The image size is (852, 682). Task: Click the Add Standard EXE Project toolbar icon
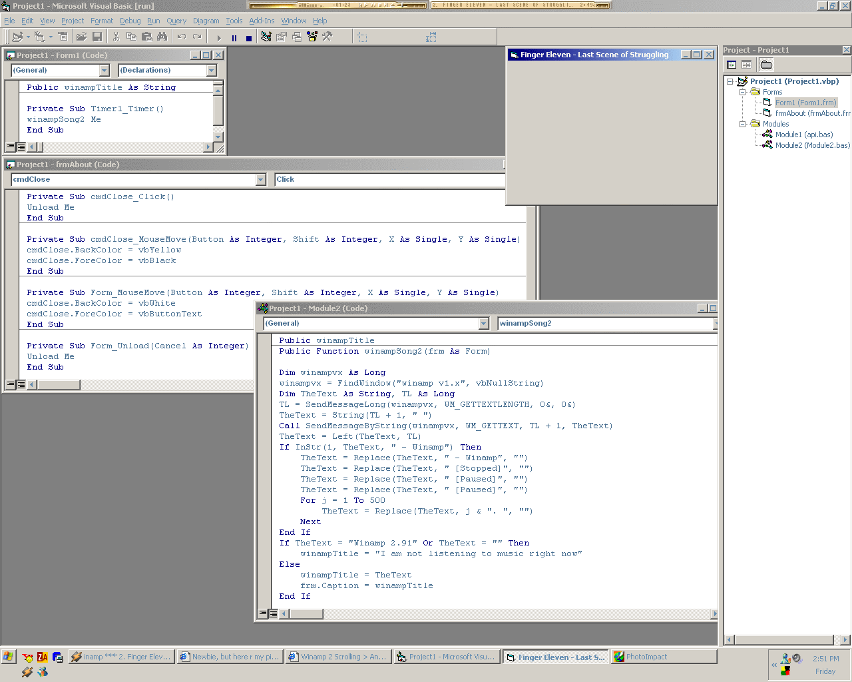(x=17, y=37)
